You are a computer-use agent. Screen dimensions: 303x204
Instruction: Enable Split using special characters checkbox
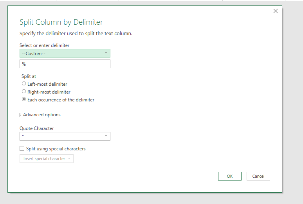22,148
